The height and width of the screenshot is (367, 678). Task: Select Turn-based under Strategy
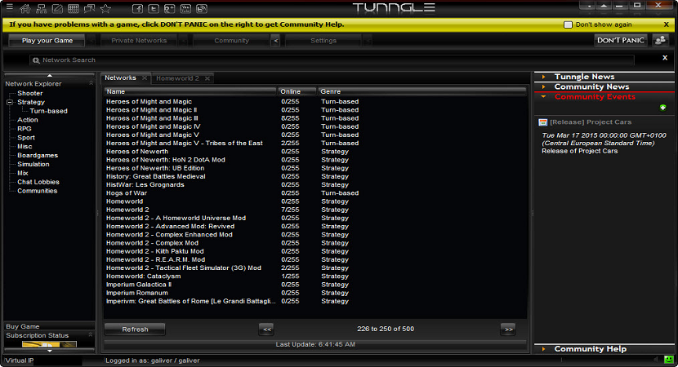pyautogui.click(x=48, y=111)
